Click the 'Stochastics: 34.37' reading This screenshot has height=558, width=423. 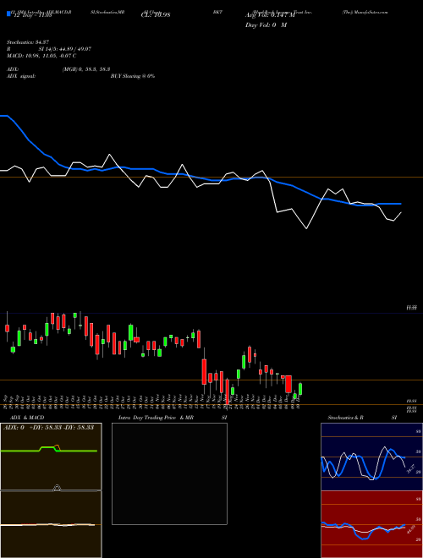pos(27,42)
